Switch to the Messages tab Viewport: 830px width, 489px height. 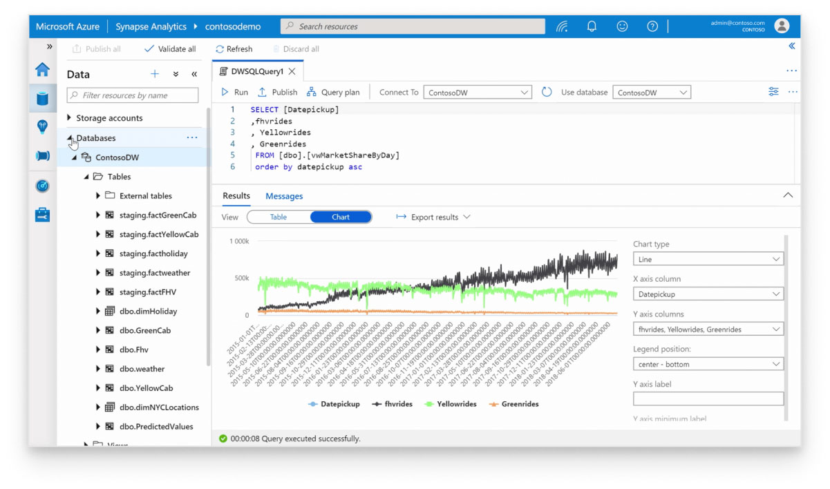point(284,196)
